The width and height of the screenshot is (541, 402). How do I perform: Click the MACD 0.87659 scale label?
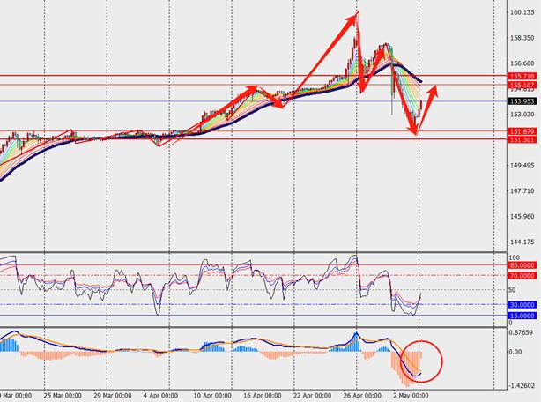(x=522, y=332)
